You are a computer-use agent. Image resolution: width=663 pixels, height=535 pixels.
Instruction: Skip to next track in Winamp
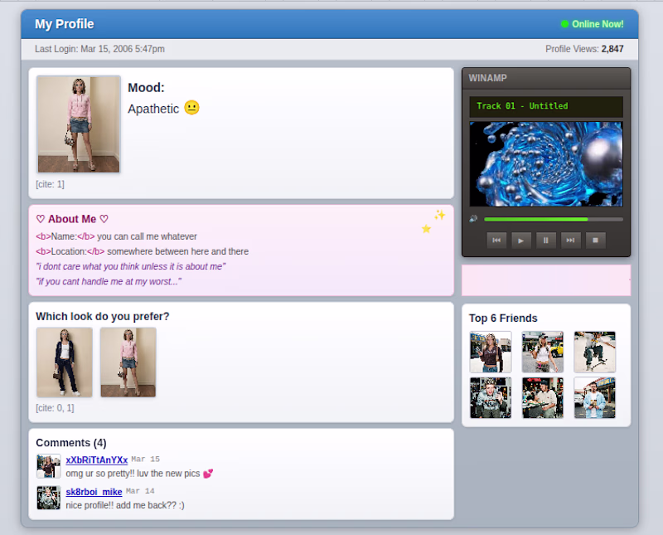tap(570, 241)
